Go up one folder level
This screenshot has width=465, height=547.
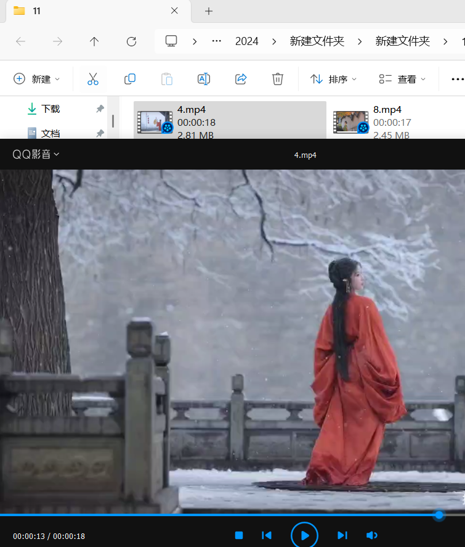(x=94, y=41)
